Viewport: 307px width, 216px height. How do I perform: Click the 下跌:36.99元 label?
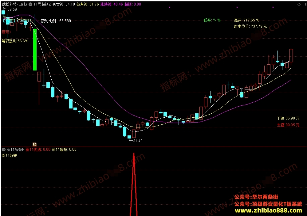click(x=288, y=118)
